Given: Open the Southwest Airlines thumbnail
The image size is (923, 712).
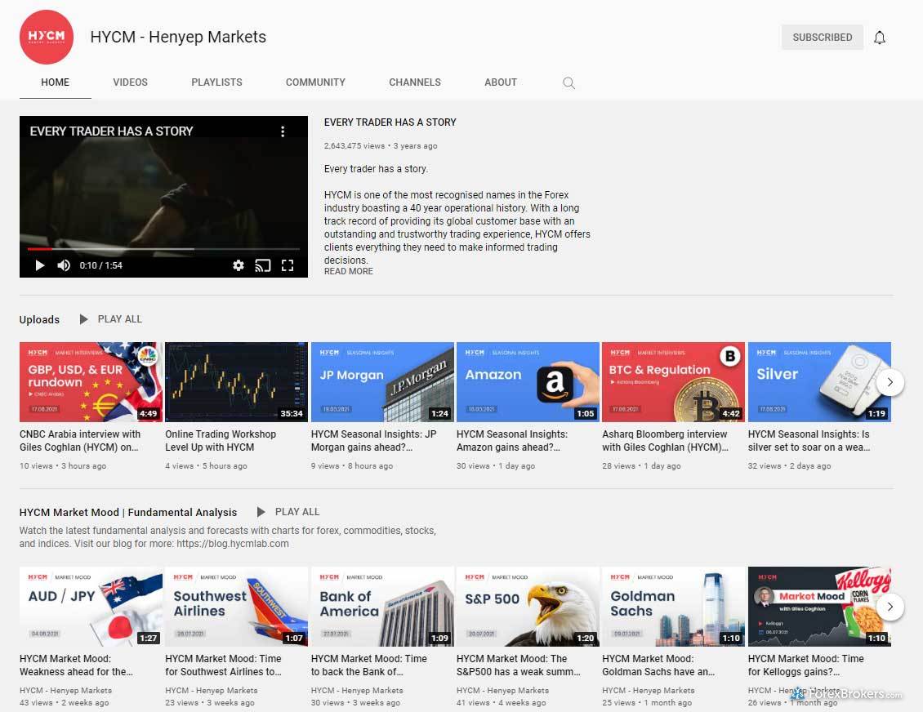Looking at the screenshot, I should click(237, 607).
